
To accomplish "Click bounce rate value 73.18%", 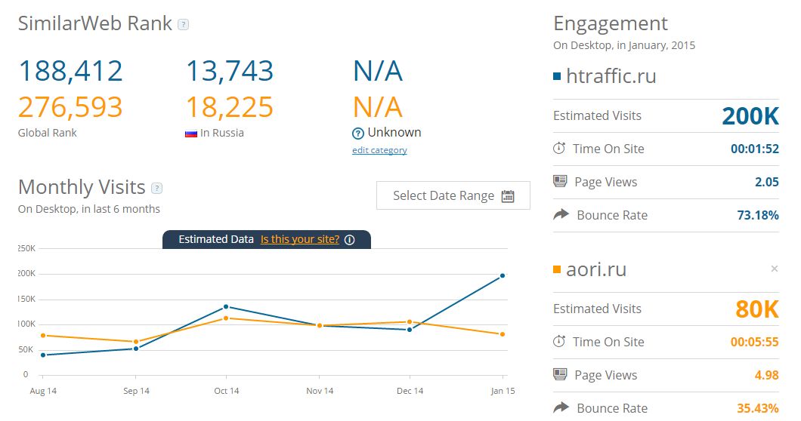I will coord(758,215).
